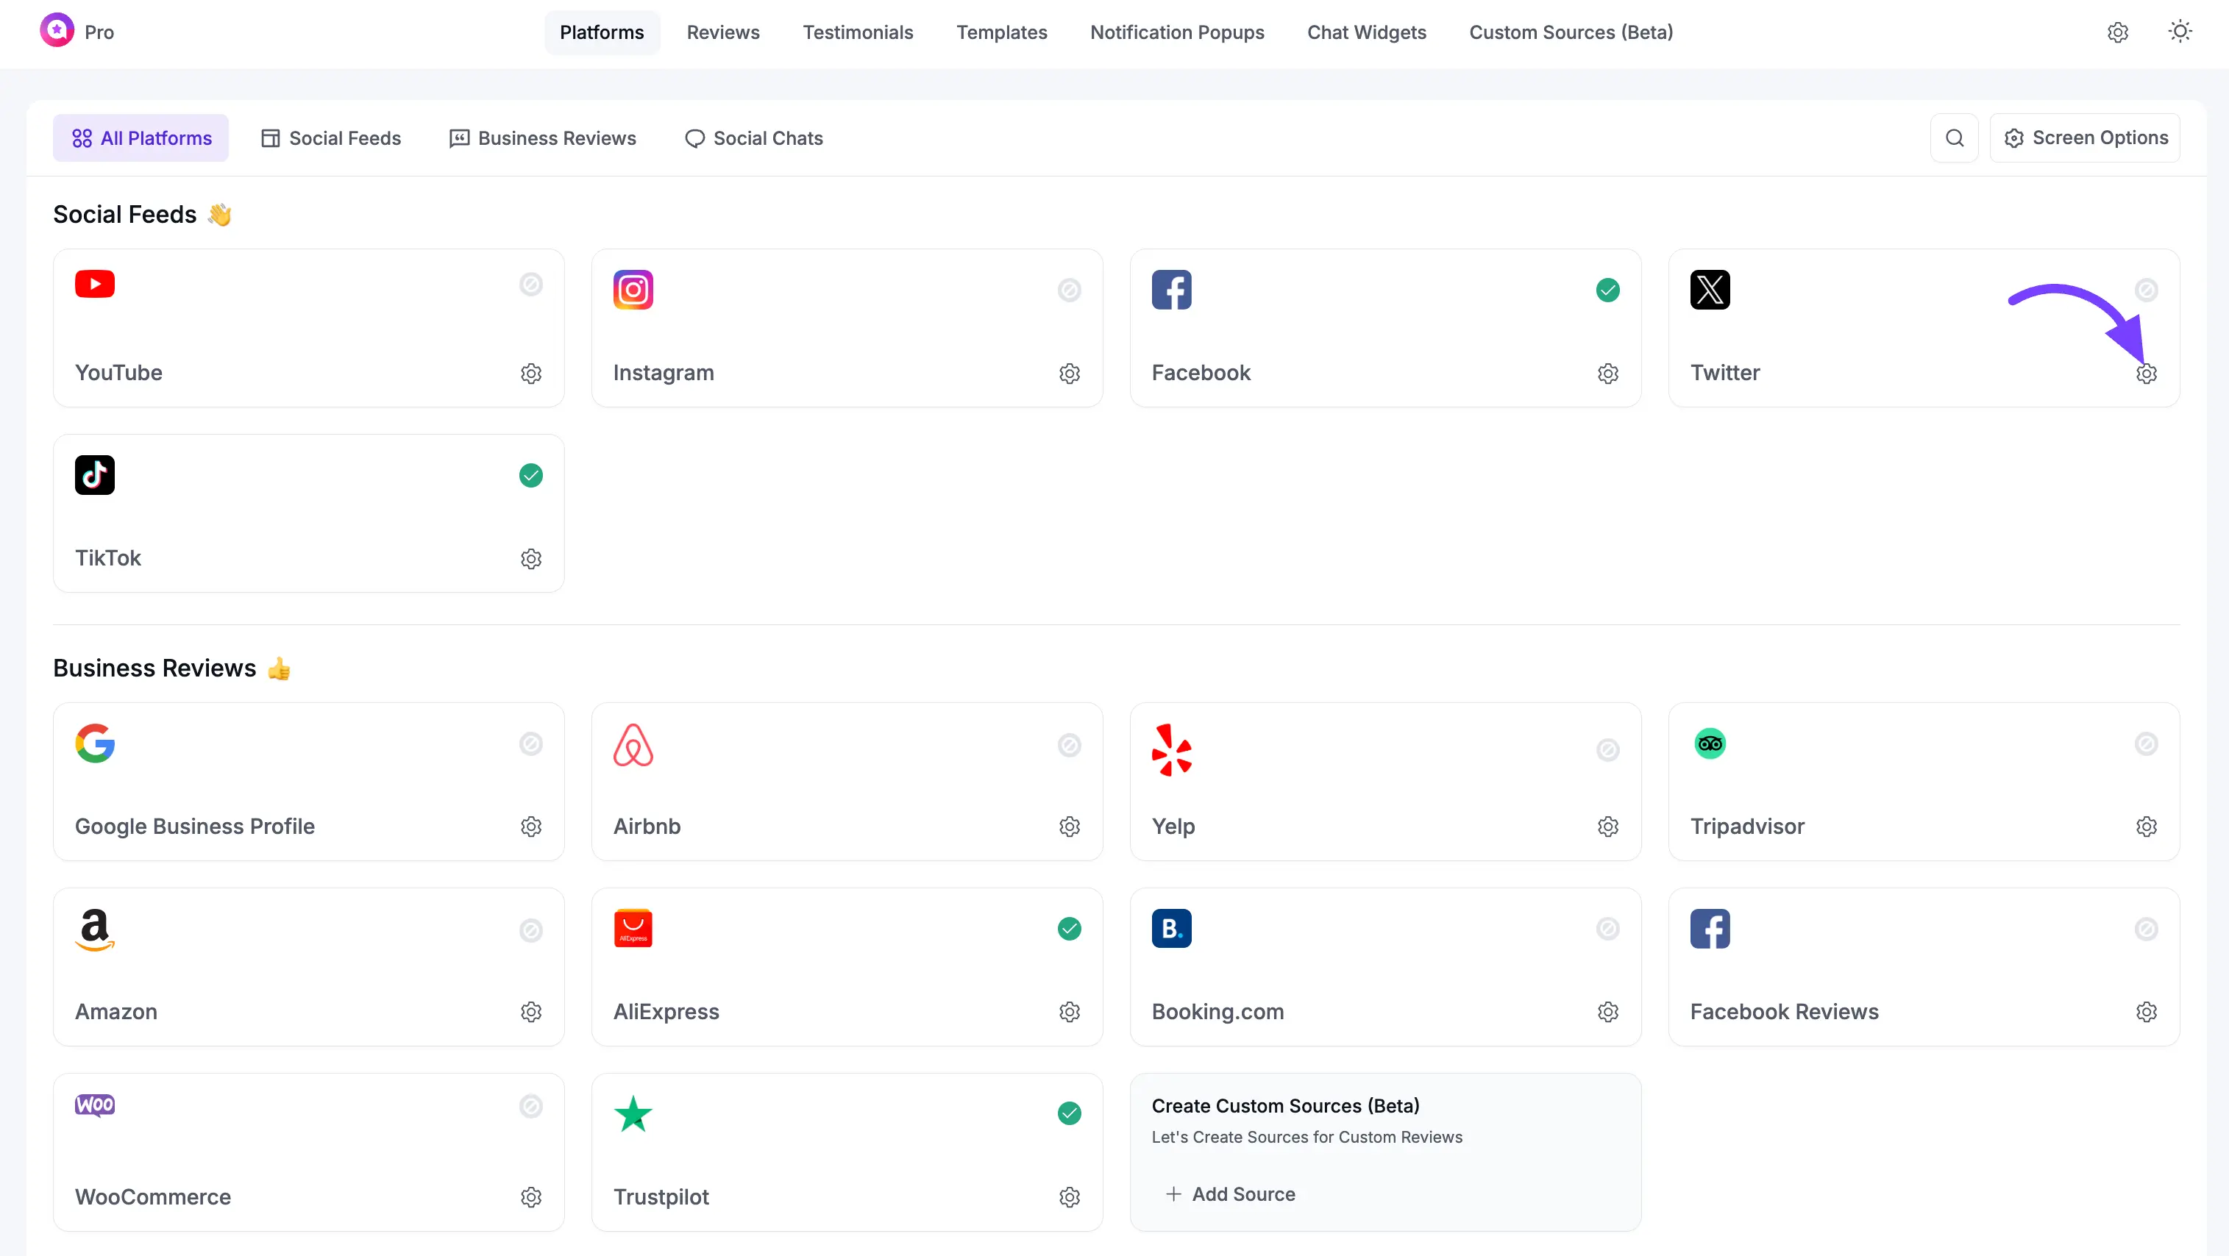2229x1256 pixels.
Task: Select the Business Reviews filter tab
Action: pyautogui.click(x=543, y=138)
